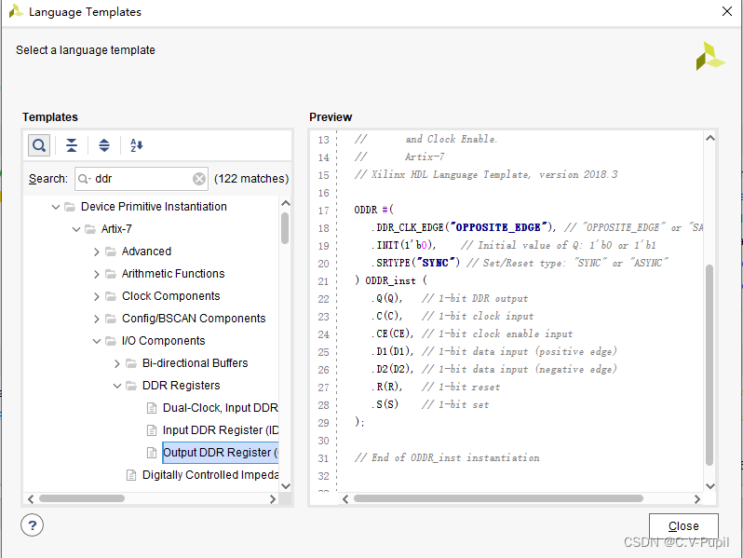Screen dimensions: 743x558
Task: Collapse the DDR Registers folder
Action: (117, 386)
